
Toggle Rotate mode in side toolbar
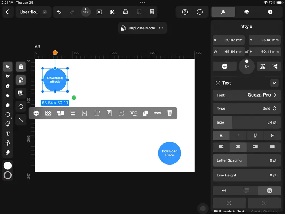coord(21,107)
